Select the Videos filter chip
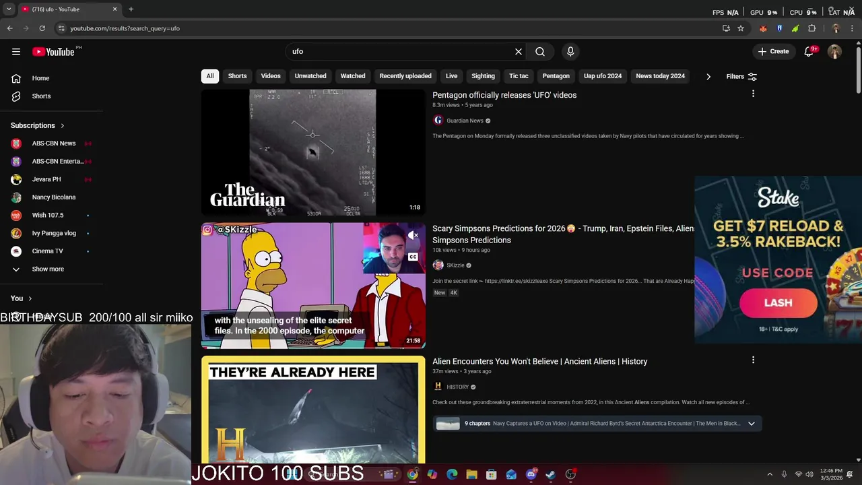 point(271,76)
